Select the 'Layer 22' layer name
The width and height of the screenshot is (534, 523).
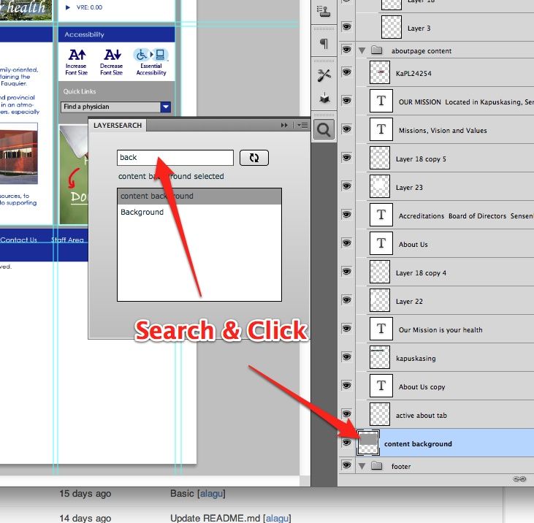pyautogui.click(x=409, y=302)
